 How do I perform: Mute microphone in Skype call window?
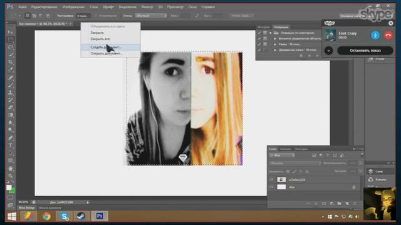pos(375,35)
